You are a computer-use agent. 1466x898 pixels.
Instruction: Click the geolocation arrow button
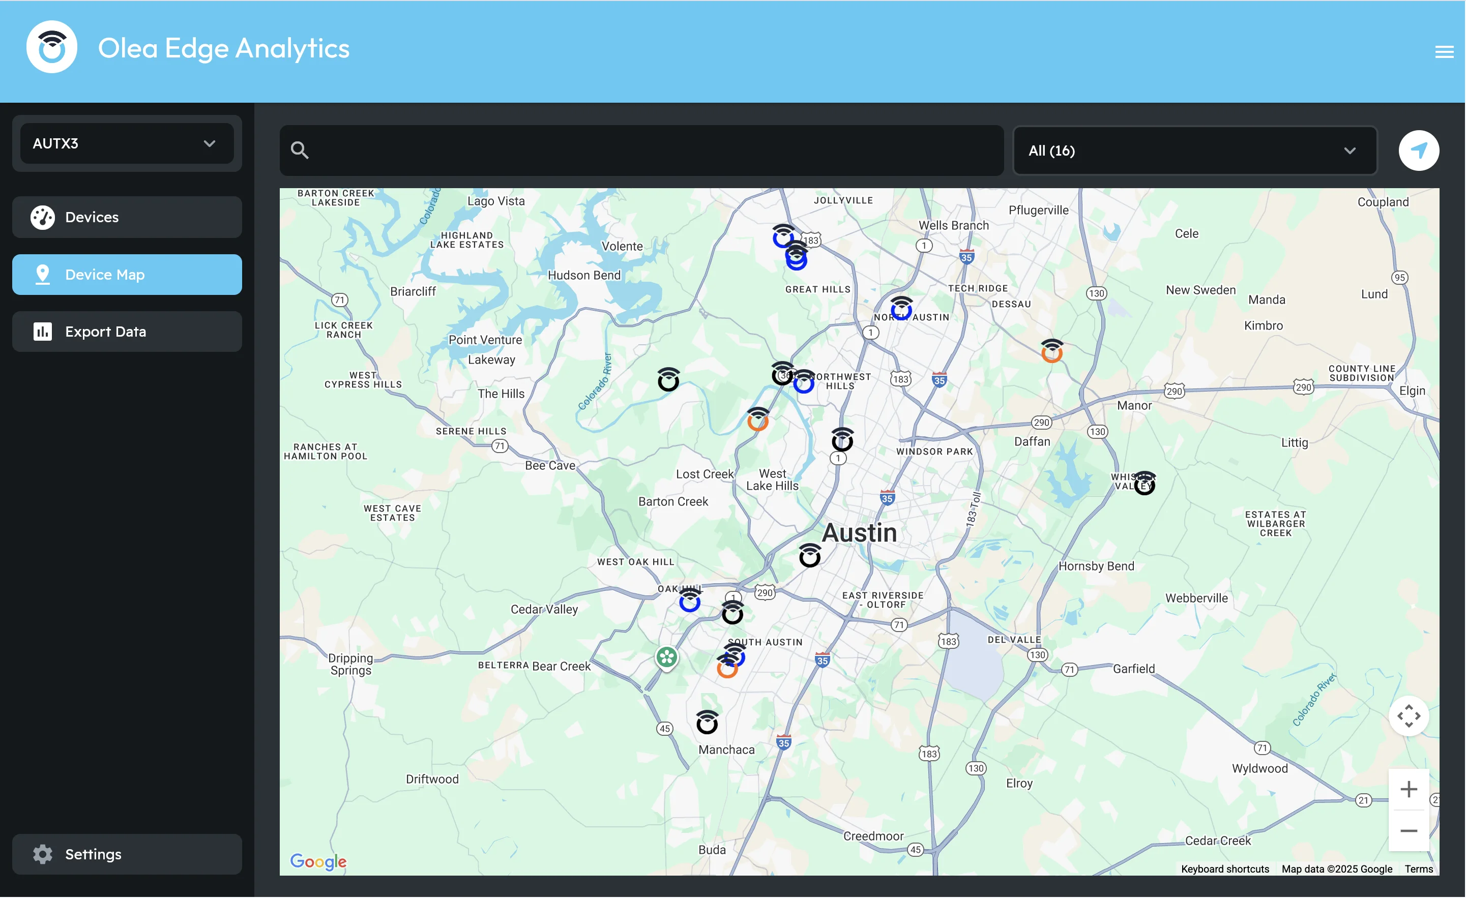pos(1420,151)
